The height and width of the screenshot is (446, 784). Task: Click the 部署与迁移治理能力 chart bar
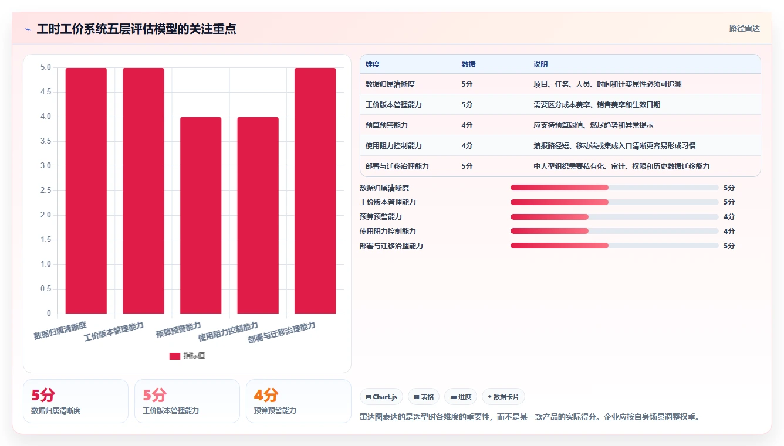point(315,190)
